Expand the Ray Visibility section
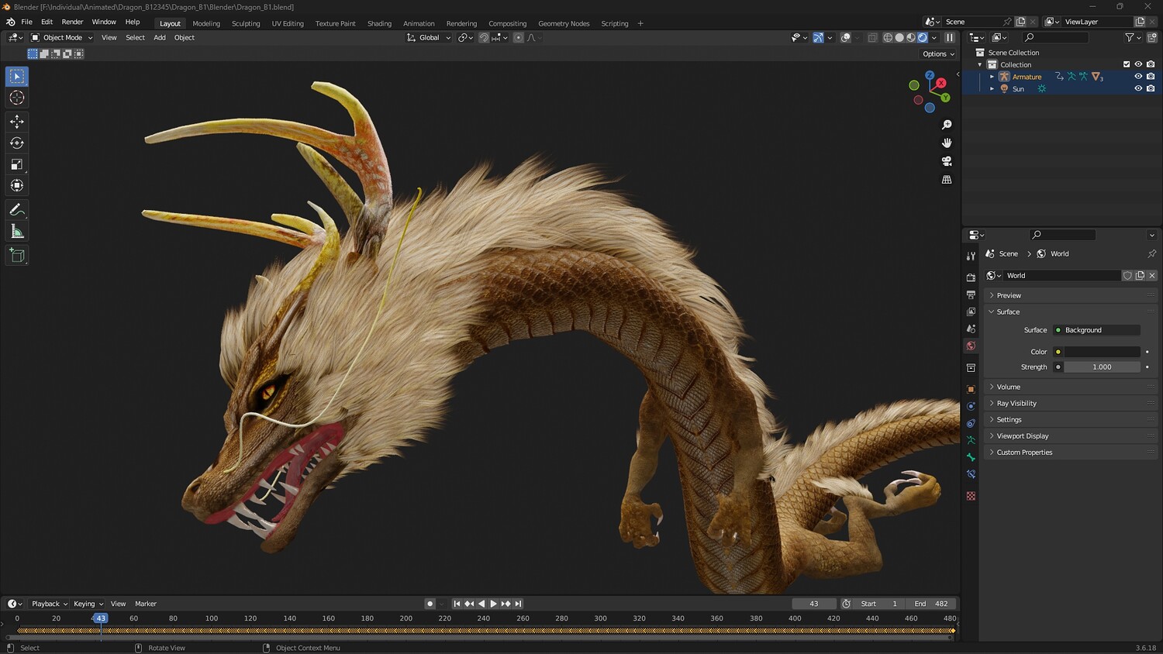 [x=1016, y=403]
